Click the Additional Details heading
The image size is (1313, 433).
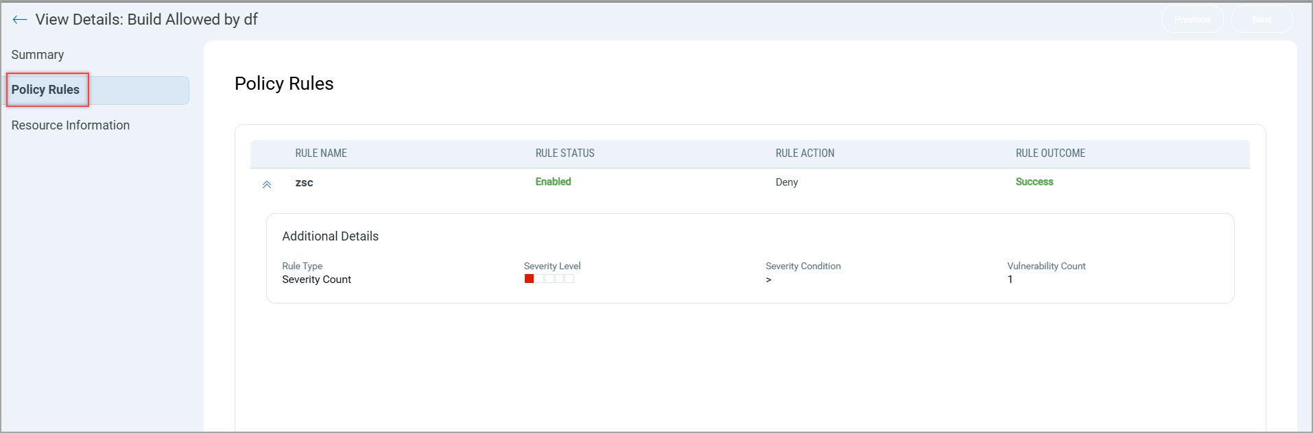(x=330, y=236)
